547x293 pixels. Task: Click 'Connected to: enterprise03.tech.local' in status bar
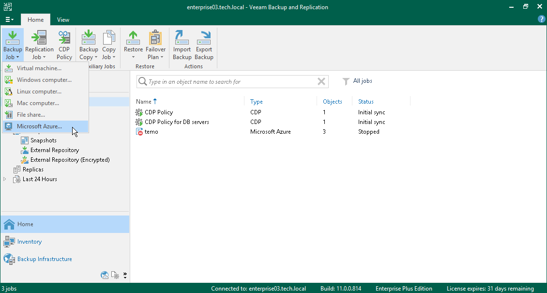(258, 289)
